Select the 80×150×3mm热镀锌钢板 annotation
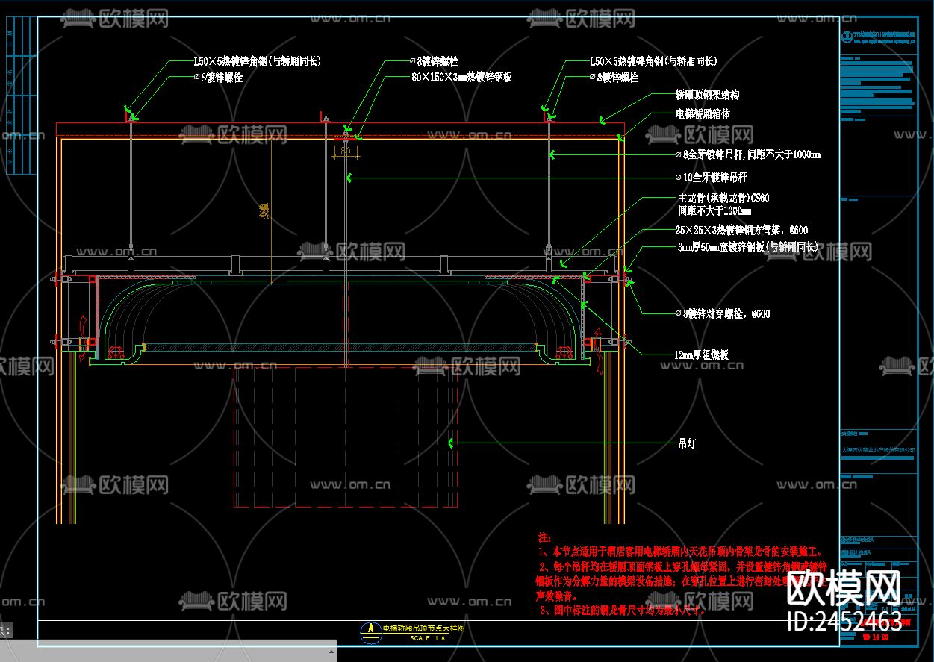Viewport: 934px width, 662px height. click(461, 77)
